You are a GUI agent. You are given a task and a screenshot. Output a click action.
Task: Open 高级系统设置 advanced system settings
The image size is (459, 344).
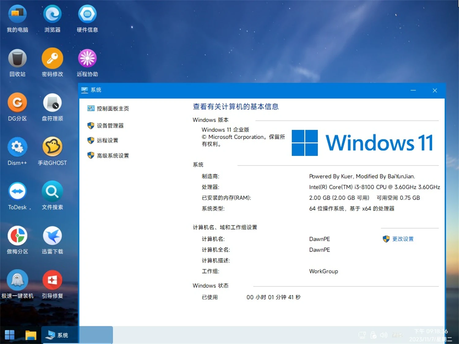113,155
